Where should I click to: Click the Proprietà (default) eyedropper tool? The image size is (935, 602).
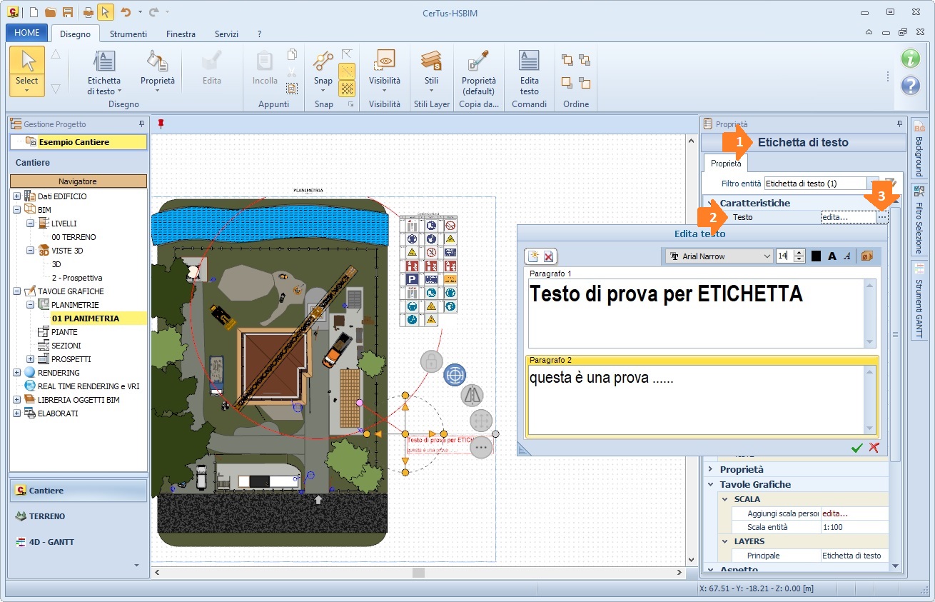point(478,72)
